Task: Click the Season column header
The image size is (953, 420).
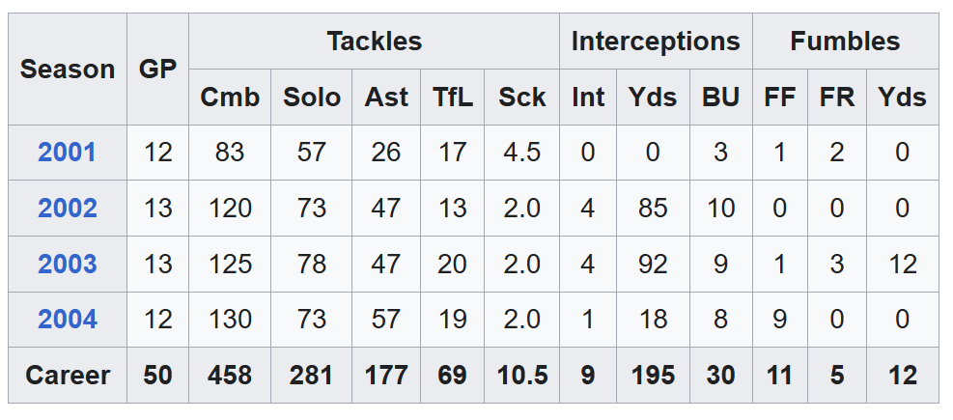Action: 68,70
